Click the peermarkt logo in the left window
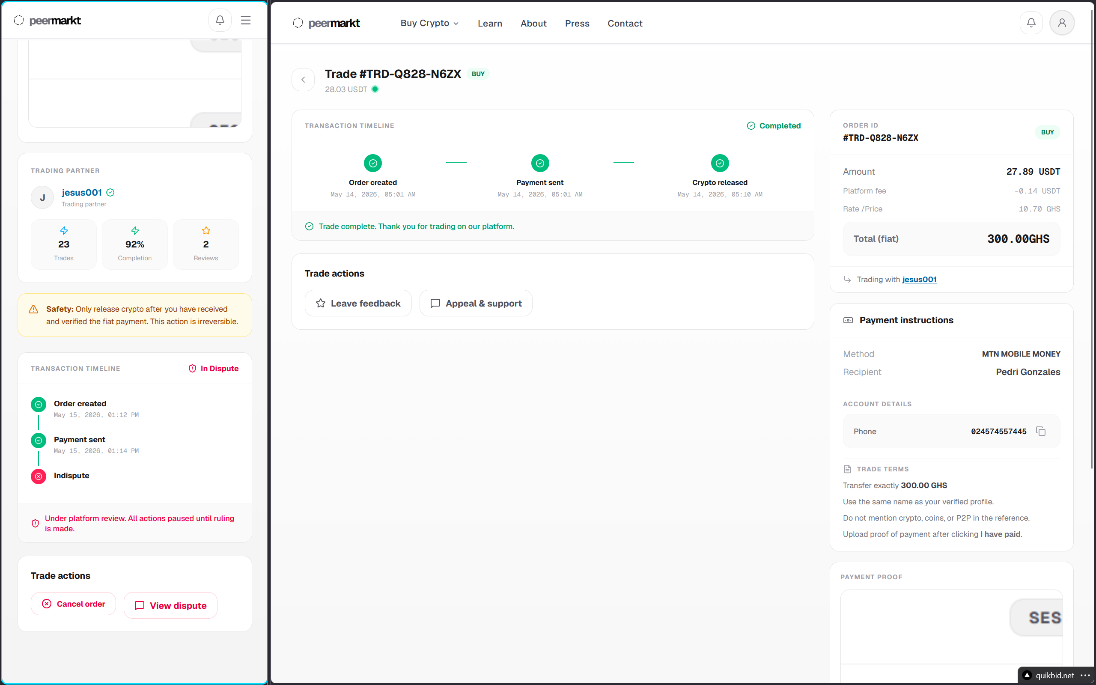The image size is (1096, 685). tap(48, 21)
